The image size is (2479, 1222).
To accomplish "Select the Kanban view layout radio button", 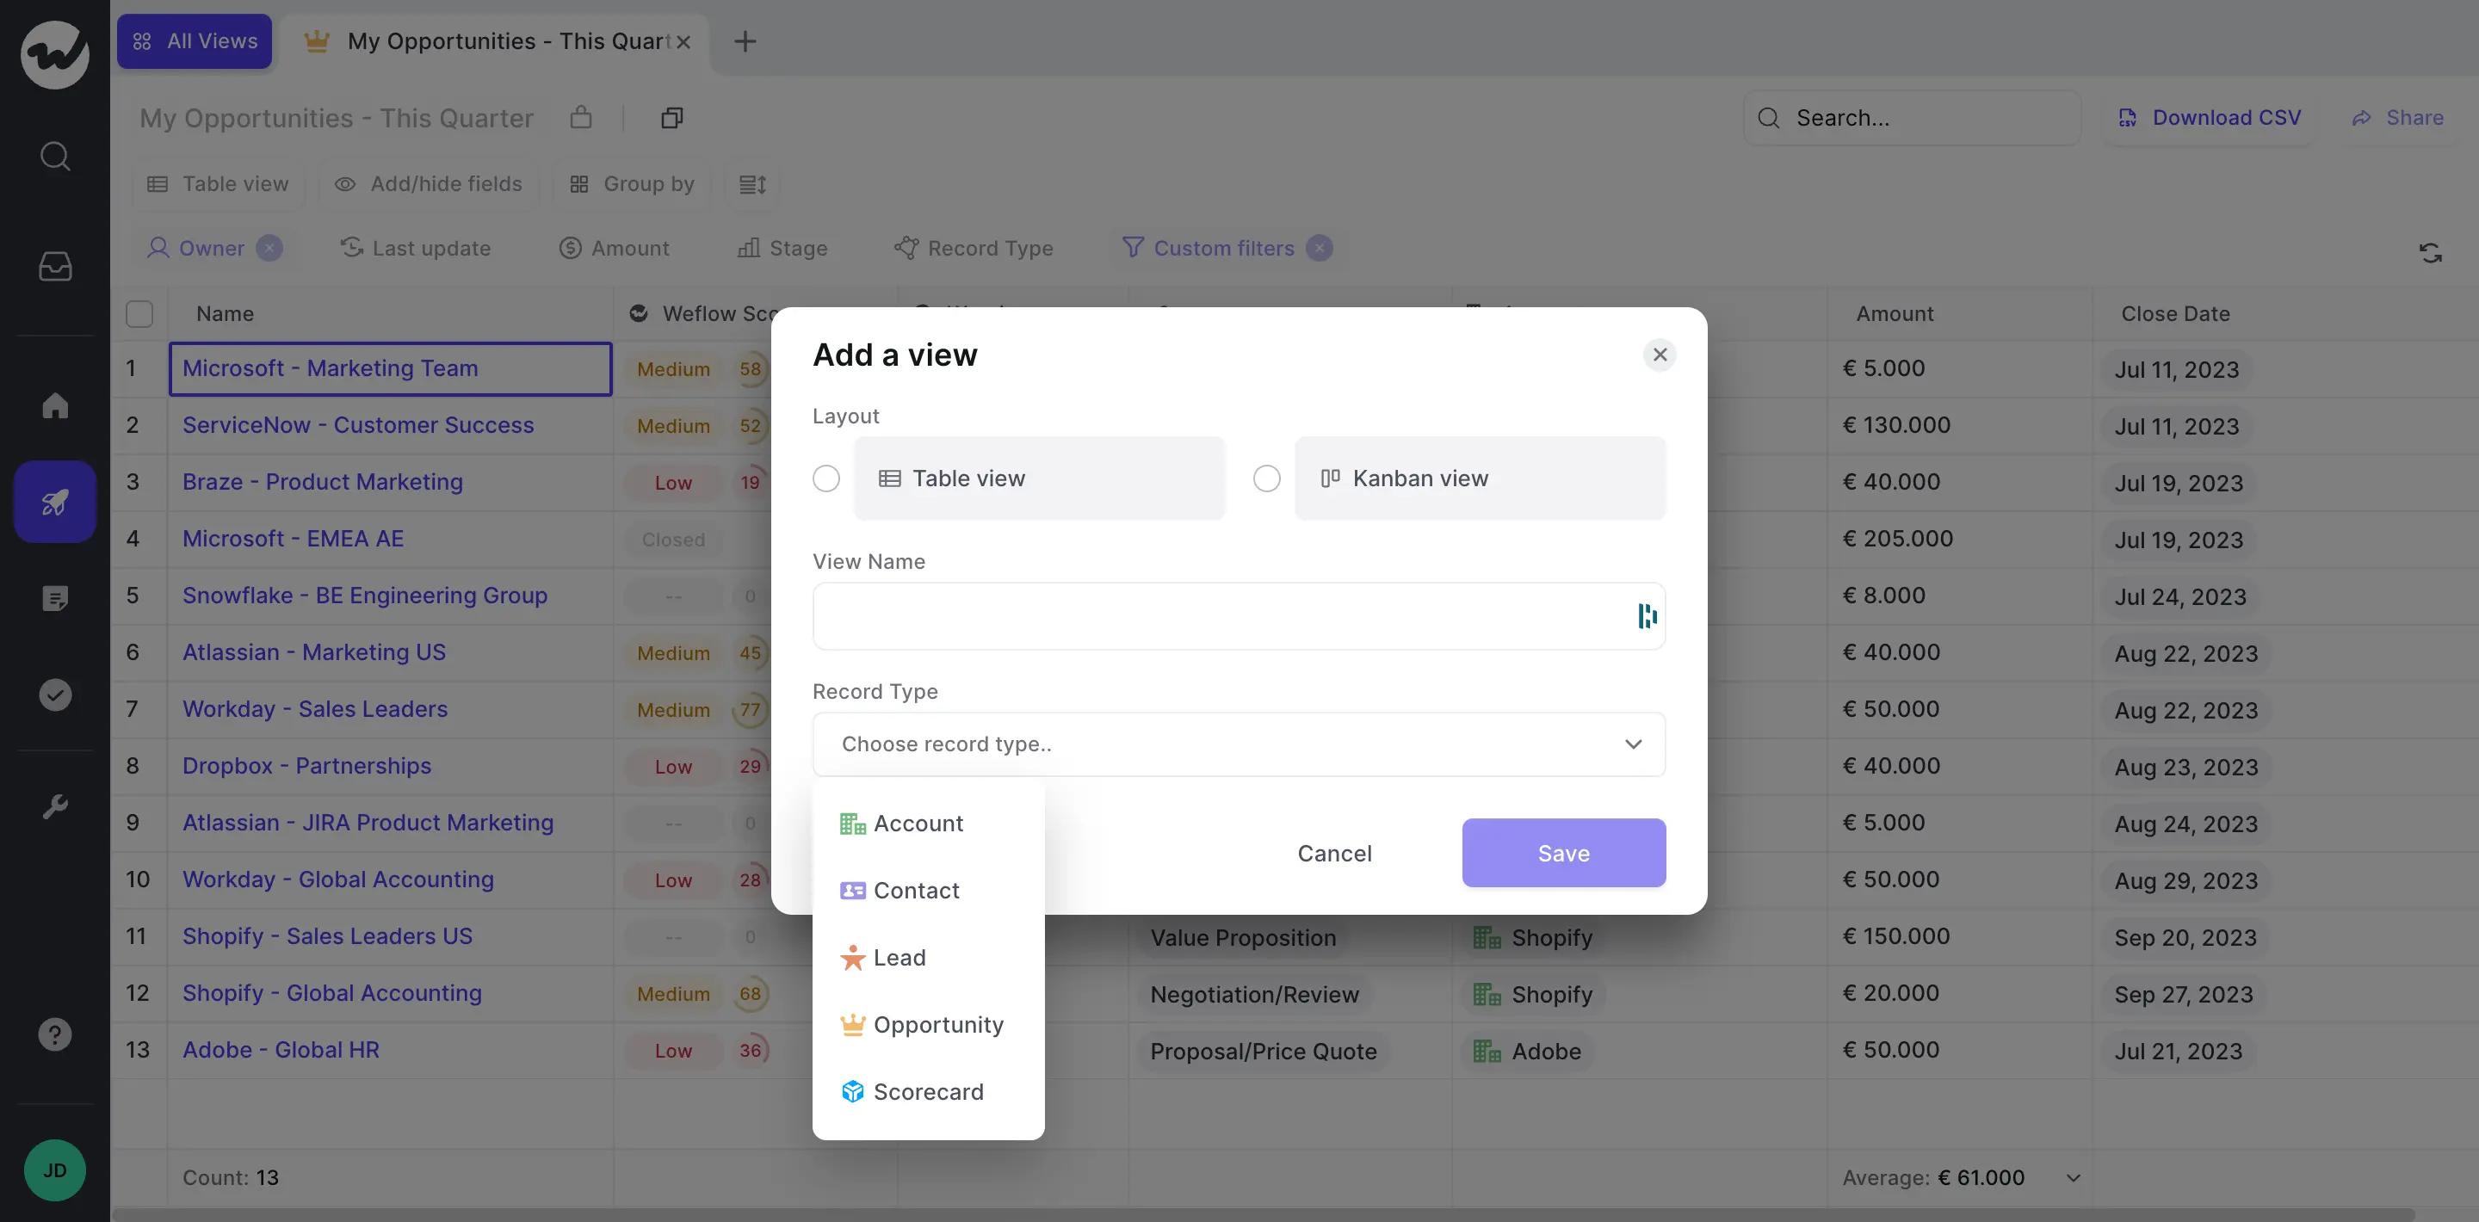I will [x=1266, y=478].
